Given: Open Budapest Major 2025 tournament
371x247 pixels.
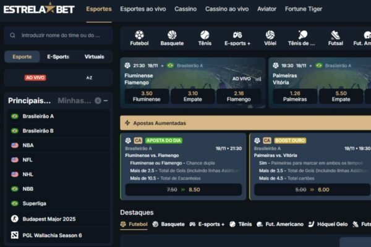Looking at the screenshot, I should (x=58, y=219).
